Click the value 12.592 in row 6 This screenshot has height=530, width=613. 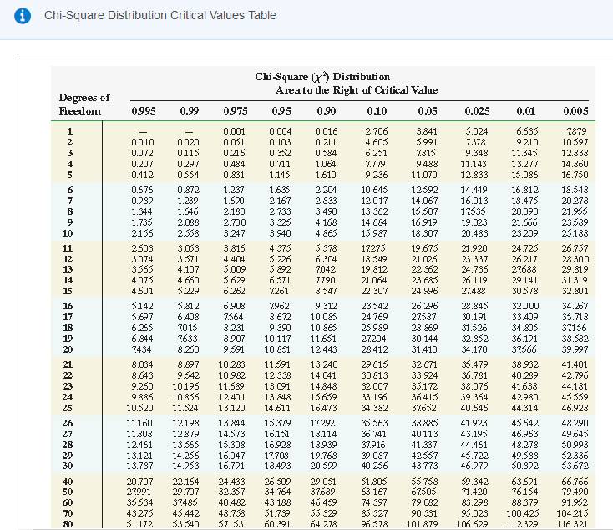point(424,190)
